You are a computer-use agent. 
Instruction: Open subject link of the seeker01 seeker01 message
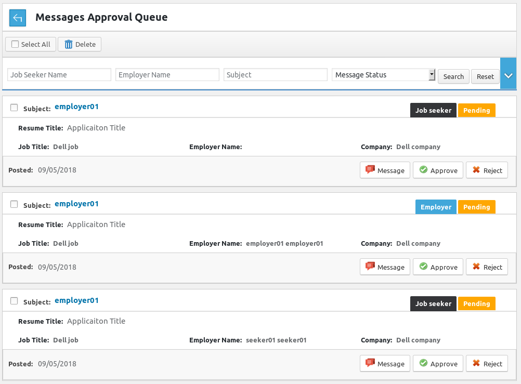(x=76, y=300)
